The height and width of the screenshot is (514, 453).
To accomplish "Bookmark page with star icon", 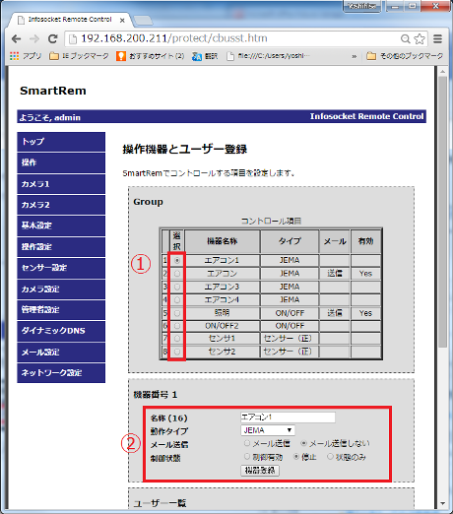I will (x=420, y=39).
